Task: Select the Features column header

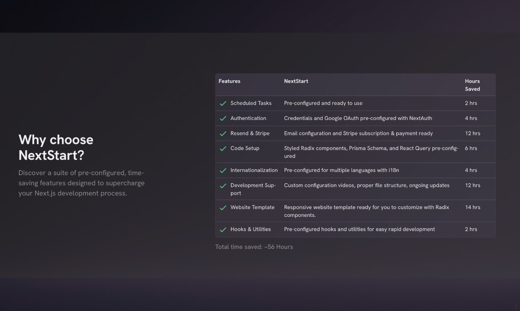Action: pyautogui.click(x=229, y=81)
